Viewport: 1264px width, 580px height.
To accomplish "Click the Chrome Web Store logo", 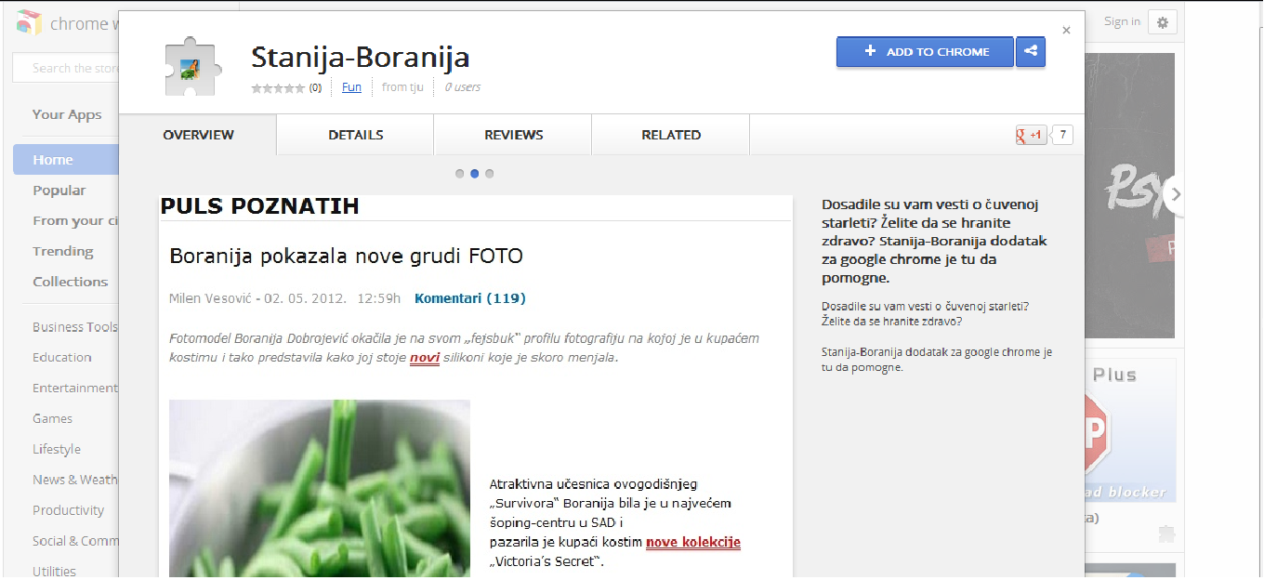I will [29, 24].
